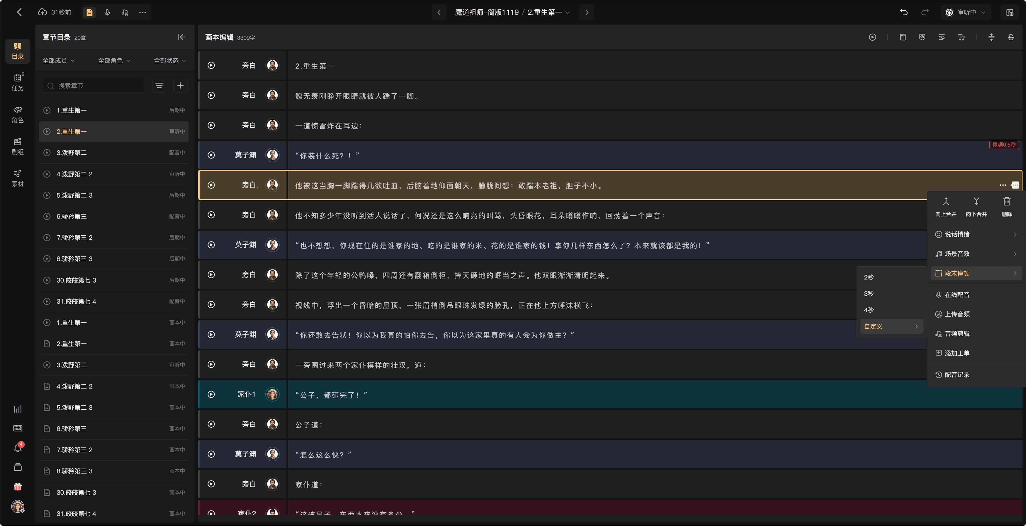Select the microphone recording icon in top toolbar

(107, 12)
